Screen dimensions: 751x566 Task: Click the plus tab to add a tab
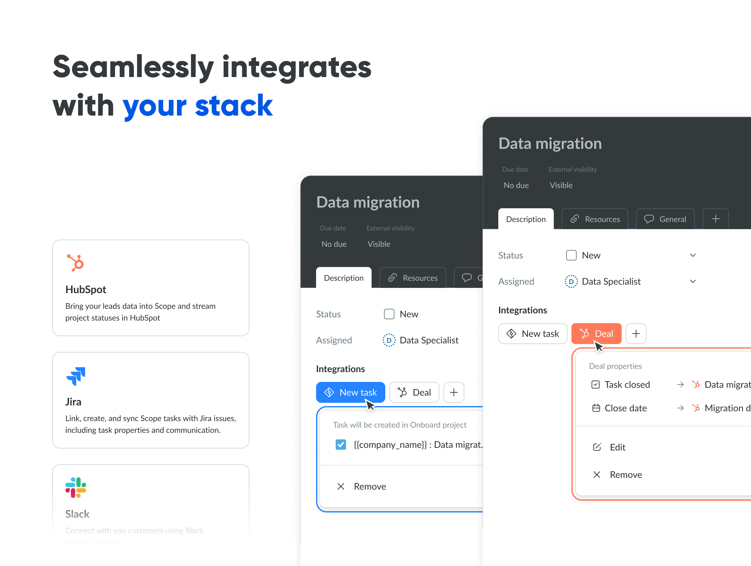715,219
